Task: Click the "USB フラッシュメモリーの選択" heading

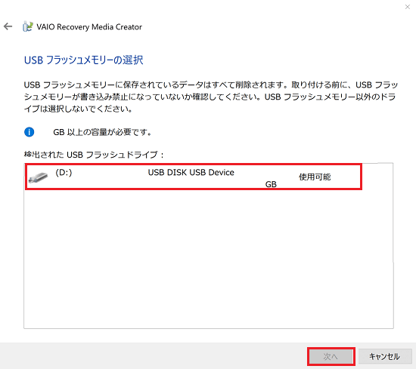Action: click(x=83, y=60)
